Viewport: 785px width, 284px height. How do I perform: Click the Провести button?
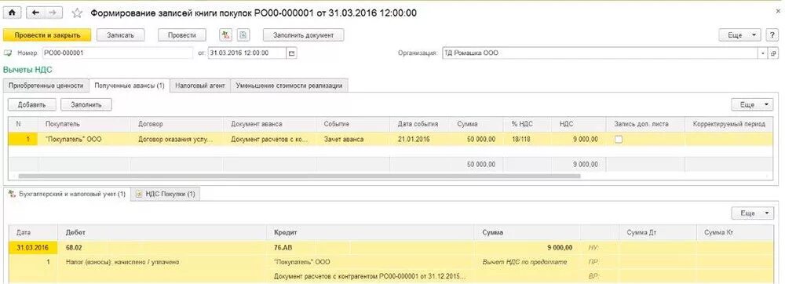(x=182, y=35)
